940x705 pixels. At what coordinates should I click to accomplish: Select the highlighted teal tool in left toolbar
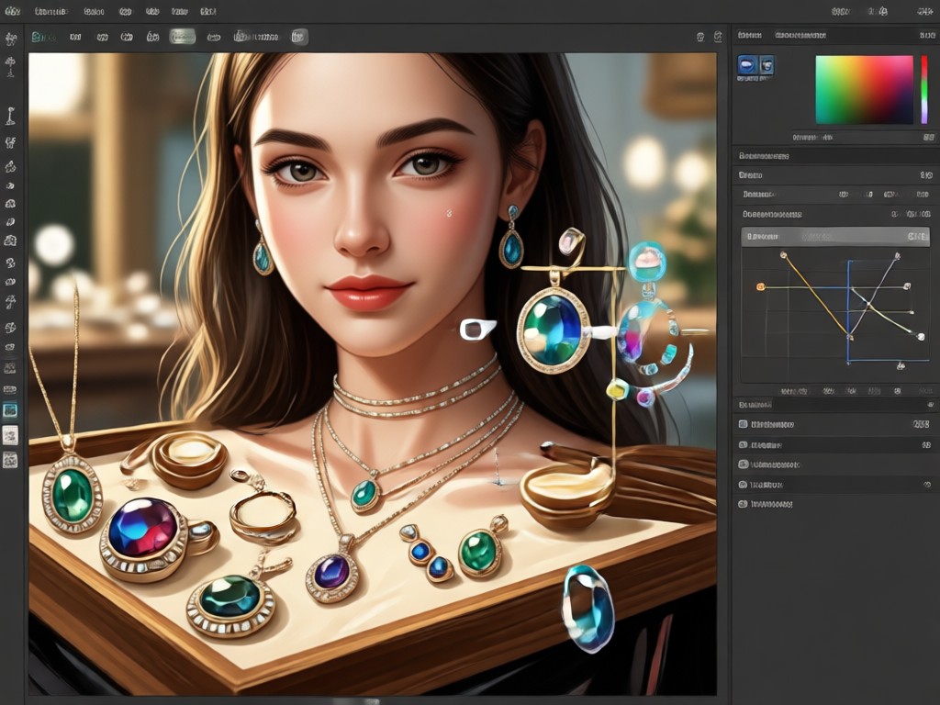click(x=10, y=410)
